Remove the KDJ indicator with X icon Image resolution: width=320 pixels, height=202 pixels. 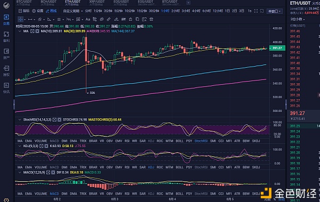(46, 146)
